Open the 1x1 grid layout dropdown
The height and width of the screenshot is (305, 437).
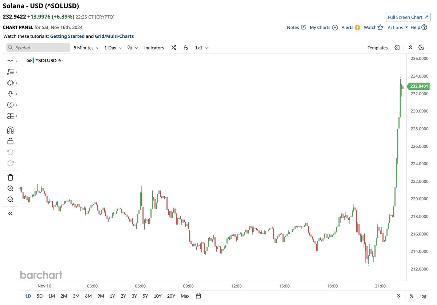[201, 48]
